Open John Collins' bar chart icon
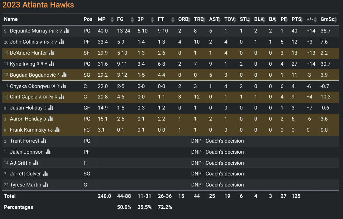 (61, 41)
